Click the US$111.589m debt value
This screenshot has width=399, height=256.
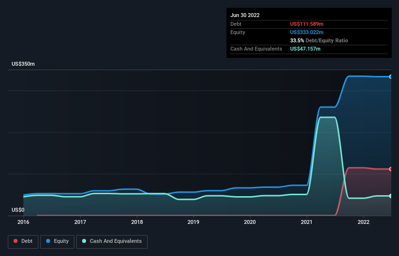[307, 24]
